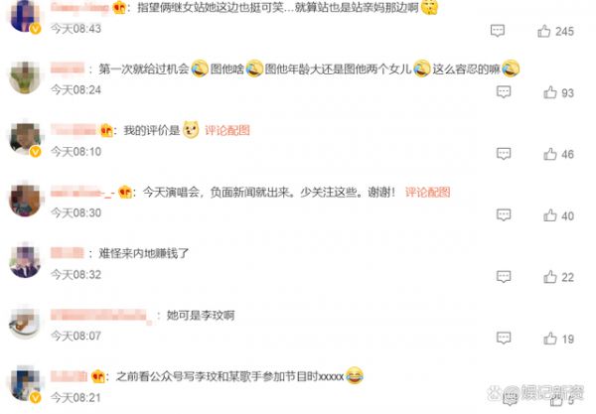This screenshot has width=596, height=414.
Task: Like the 我的评价是 comment
Action: coord(550,154)
